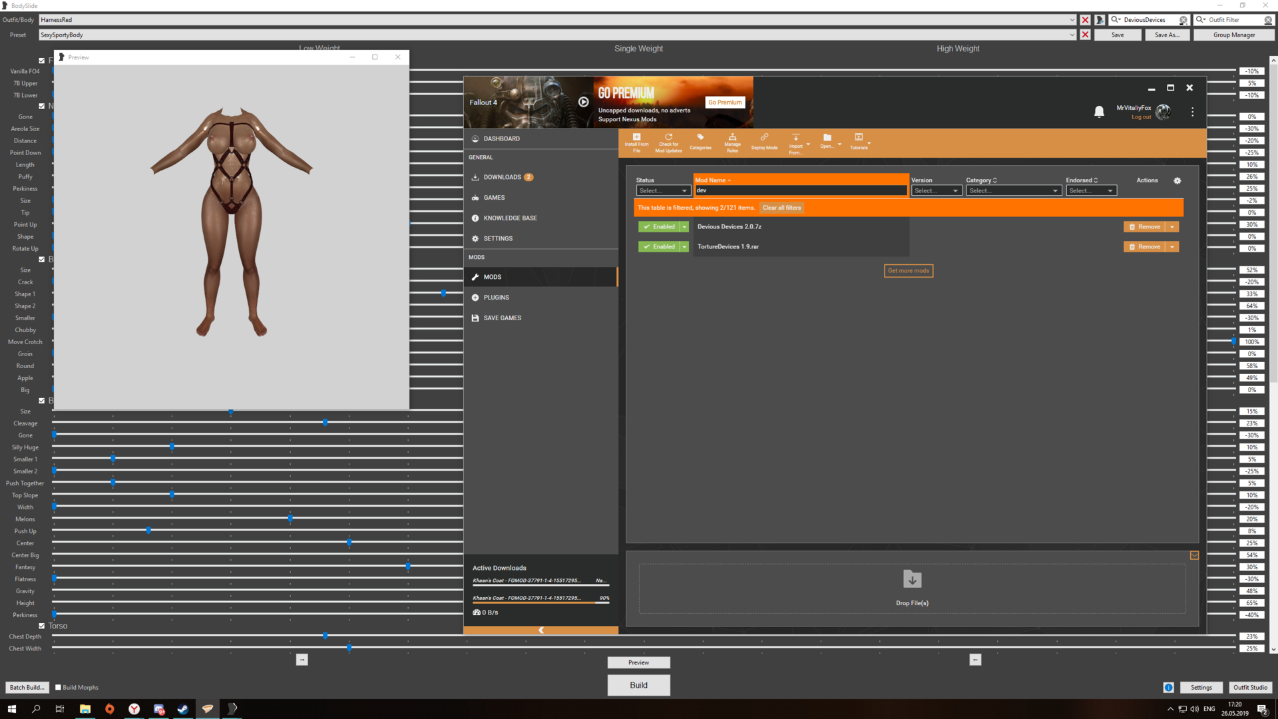
Task: Expand the Preset SexySportyBody dropdown
Action: 1072,35
